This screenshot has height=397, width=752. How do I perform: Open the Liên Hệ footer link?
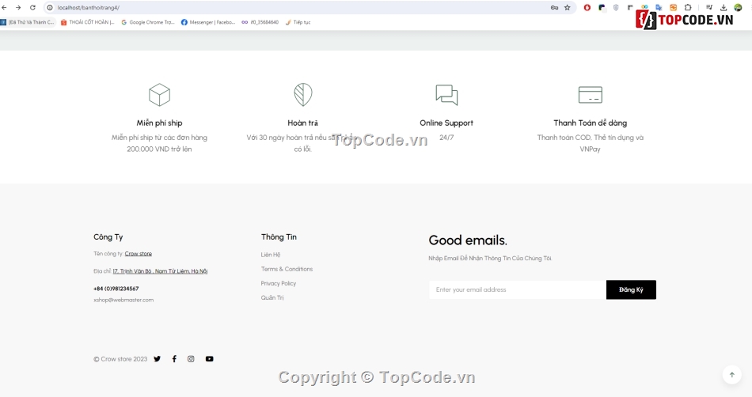271,255
